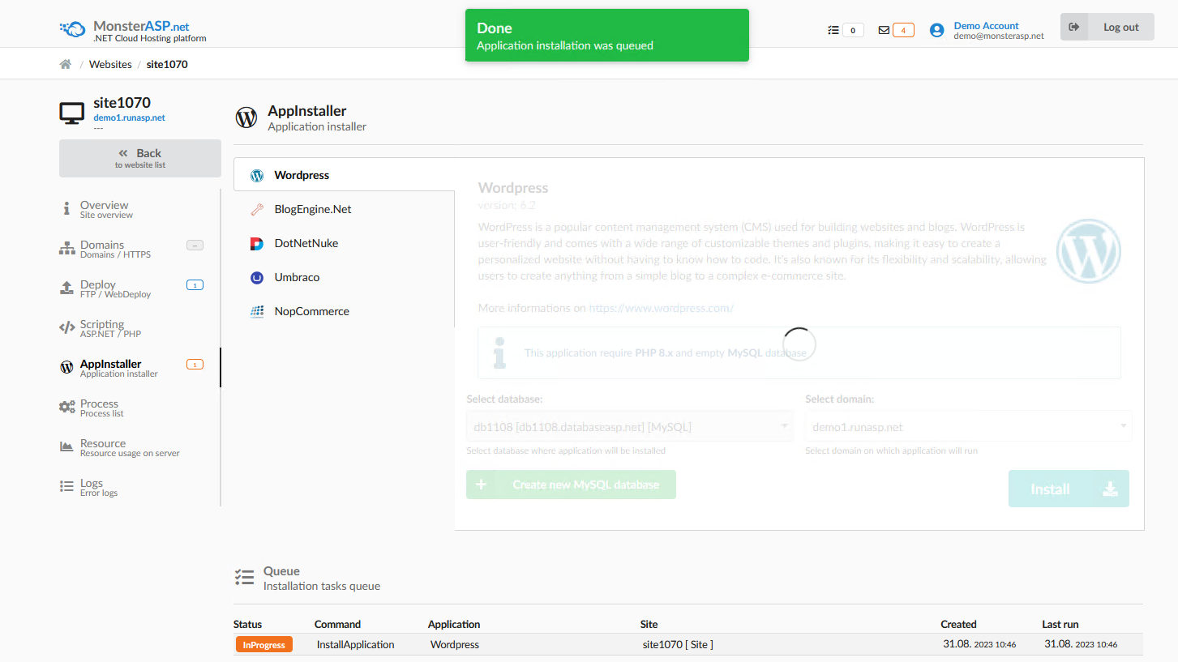Viewport: 1178px width, 662px height.
Task: Click the Queue checklist icon
Action: (244, 577)
